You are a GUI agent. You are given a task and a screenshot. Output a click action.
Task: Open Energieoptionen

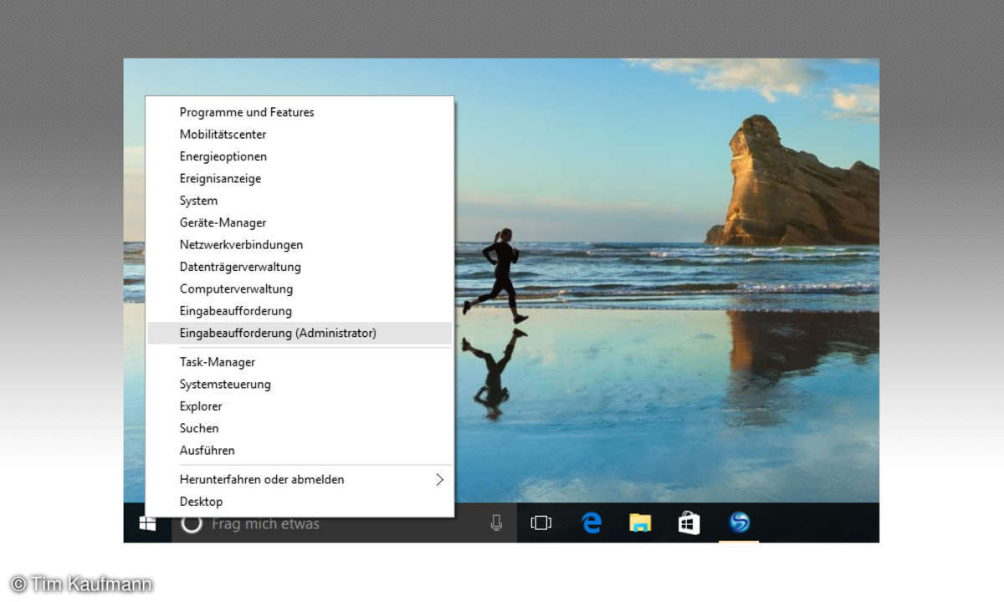[x=300, y=156]
